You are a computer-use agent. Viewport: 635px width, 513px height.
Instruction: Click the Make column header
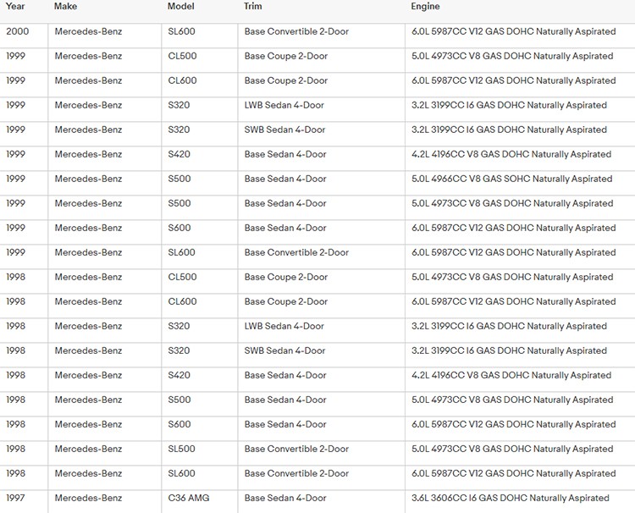[x=65, y=7]
